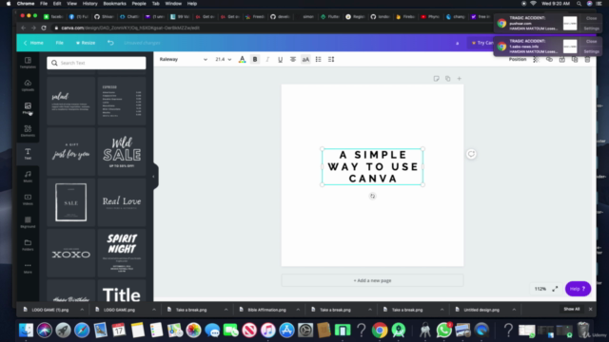Click the link icon in toolbar
The height and width of the screenshot is (342, 609).
[x=549, y=59]
